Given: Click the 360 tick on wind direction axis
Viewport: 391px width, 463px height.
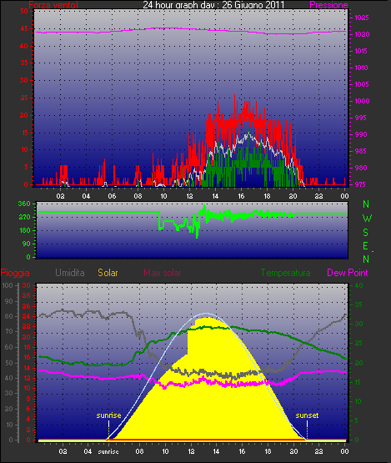Looking at the screenshot, I should point(24,204).
